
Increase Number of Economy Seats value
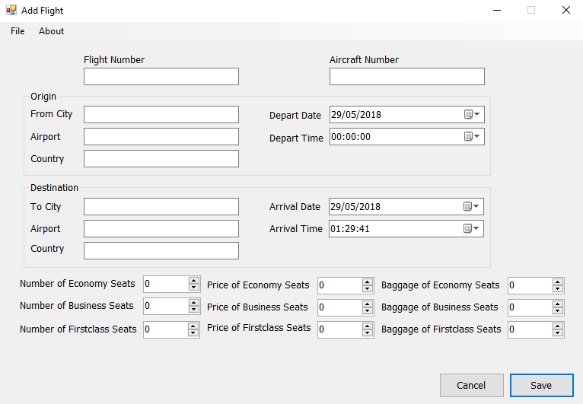(194, 281)
